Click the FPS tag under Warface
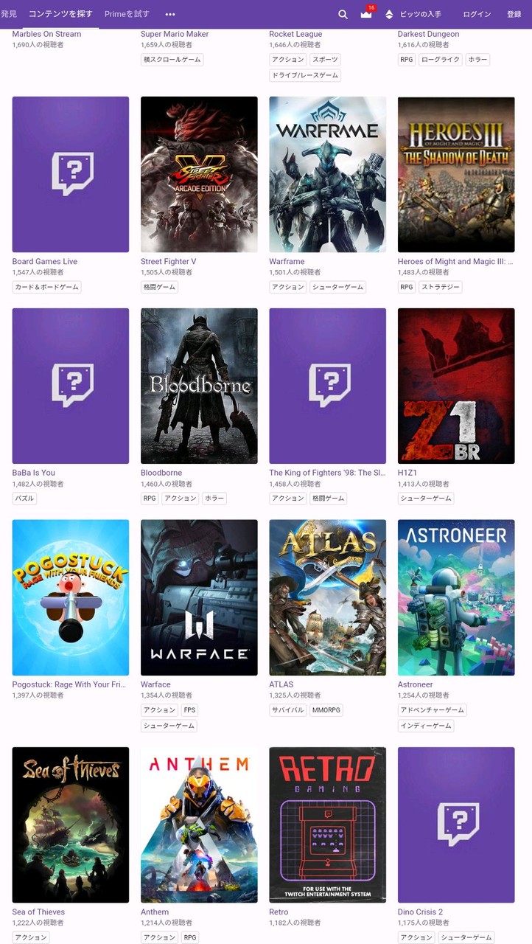Image resolution: width=532 pixels, height=944 pixels. (189, 710)
